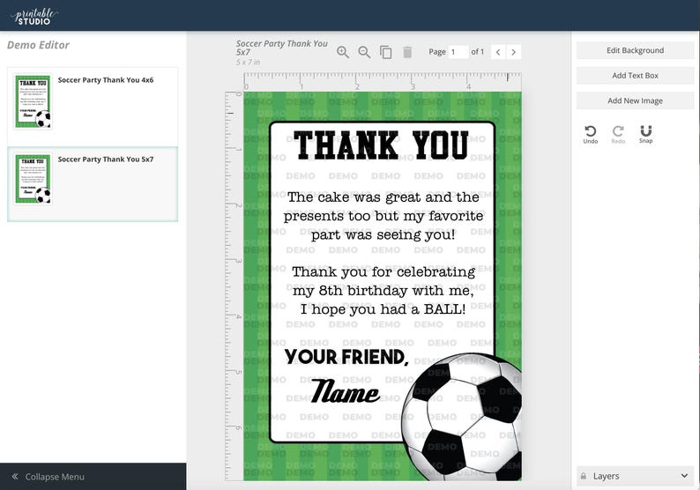Select the 'Thank you for celebrating' paragraph

383,291
